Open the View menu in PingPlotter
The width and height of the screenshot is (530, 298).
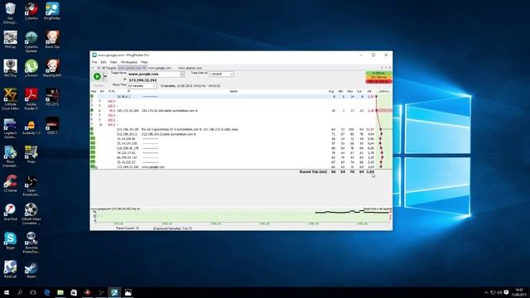coord(113,62)
